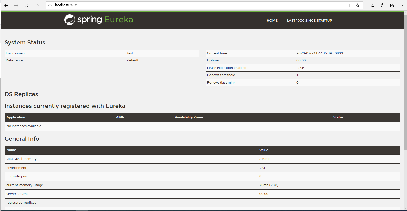Click the Renews threshold label
The width and height of the screenshot is (407, 211).
click(221, 75)
